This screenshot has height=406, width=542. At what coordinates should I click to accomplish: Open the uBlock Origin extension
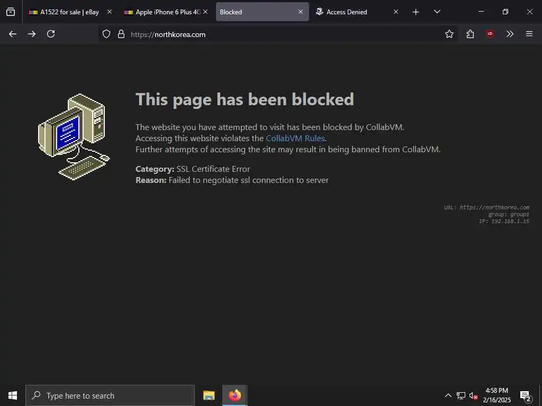coord(490,34)
